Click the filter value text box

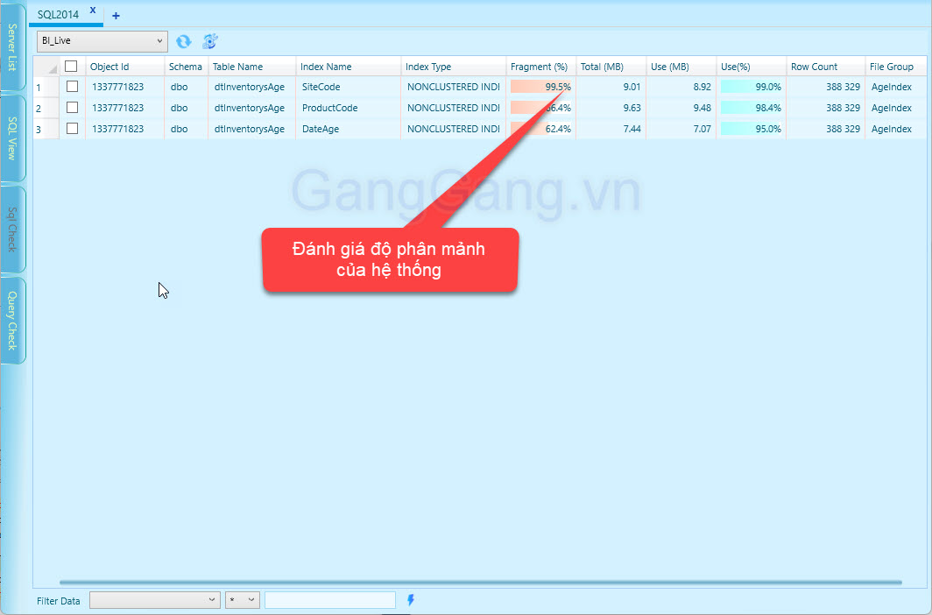330,600
